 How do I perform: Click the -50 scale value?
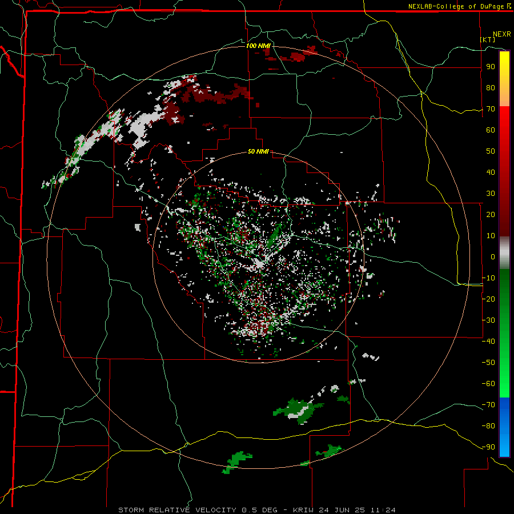tap(488, 363)
